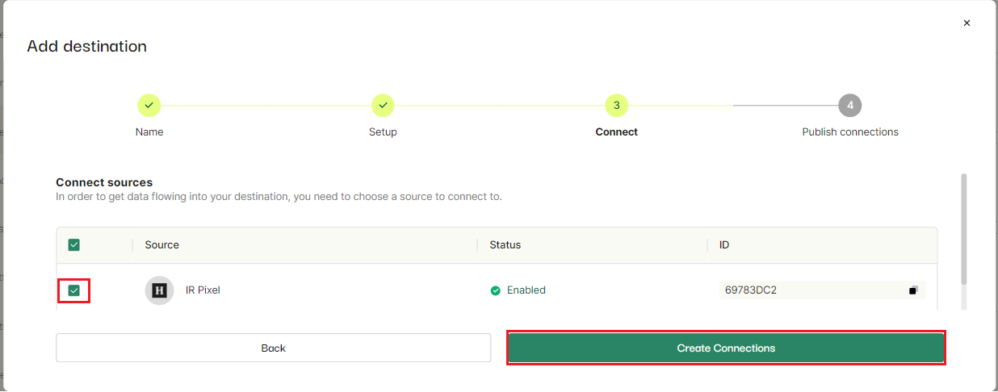998x392 pixels.
Task: Go to the Setup step label
Action: pyautogui.click(x=383, y=132)
